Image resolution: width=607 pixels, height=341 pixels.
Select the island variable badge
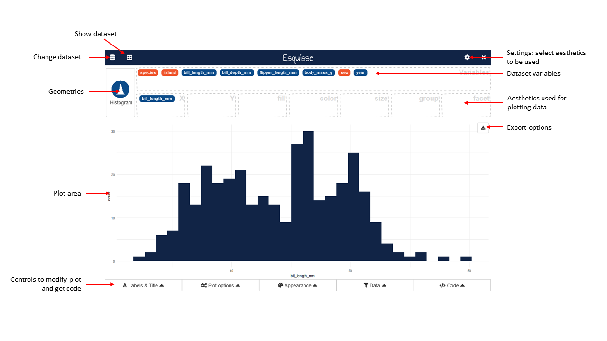(x=170, y=73)
